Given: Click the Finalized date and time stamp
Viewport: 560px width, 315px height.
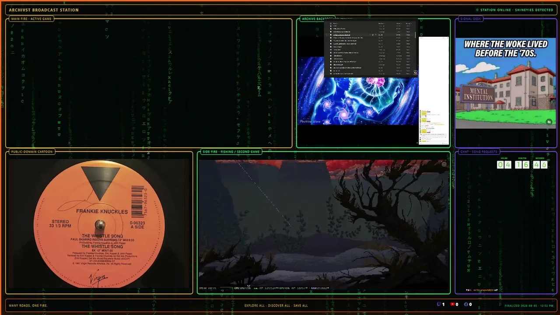Looking at the screenshot, I should pos(529,306).
